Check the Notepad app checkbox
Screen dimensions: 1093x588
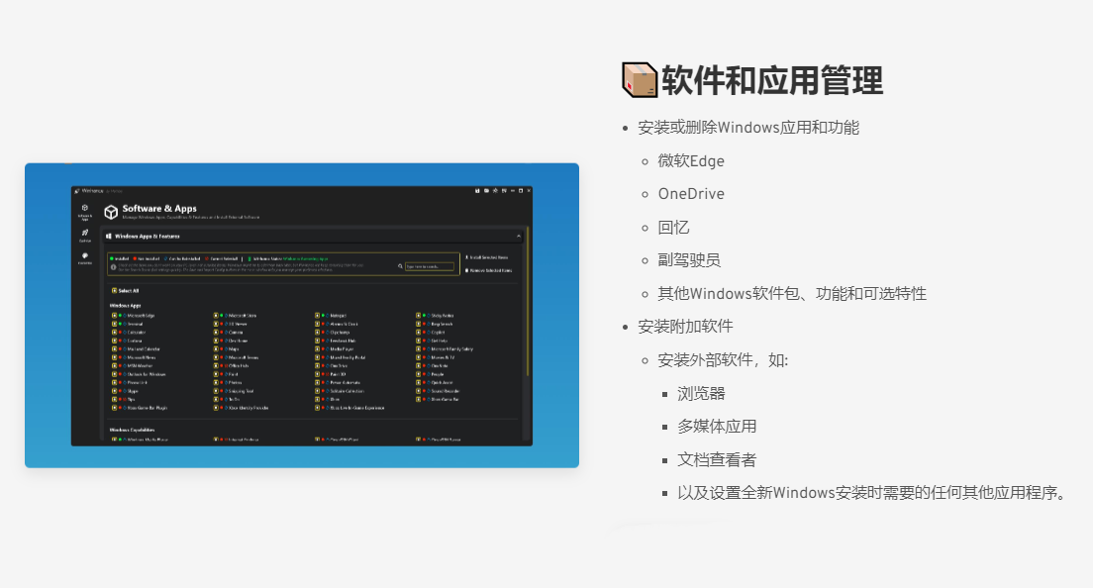click(x=316, y=316)
